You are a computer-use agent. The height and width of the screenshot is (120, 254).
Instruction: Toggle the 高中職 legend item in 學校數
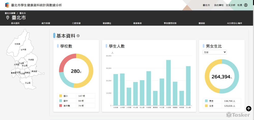[x=67, y=106]
